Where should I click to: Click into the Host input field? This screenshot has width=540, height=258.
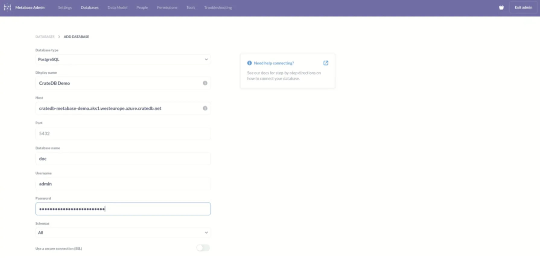click(x=123, y=108)
